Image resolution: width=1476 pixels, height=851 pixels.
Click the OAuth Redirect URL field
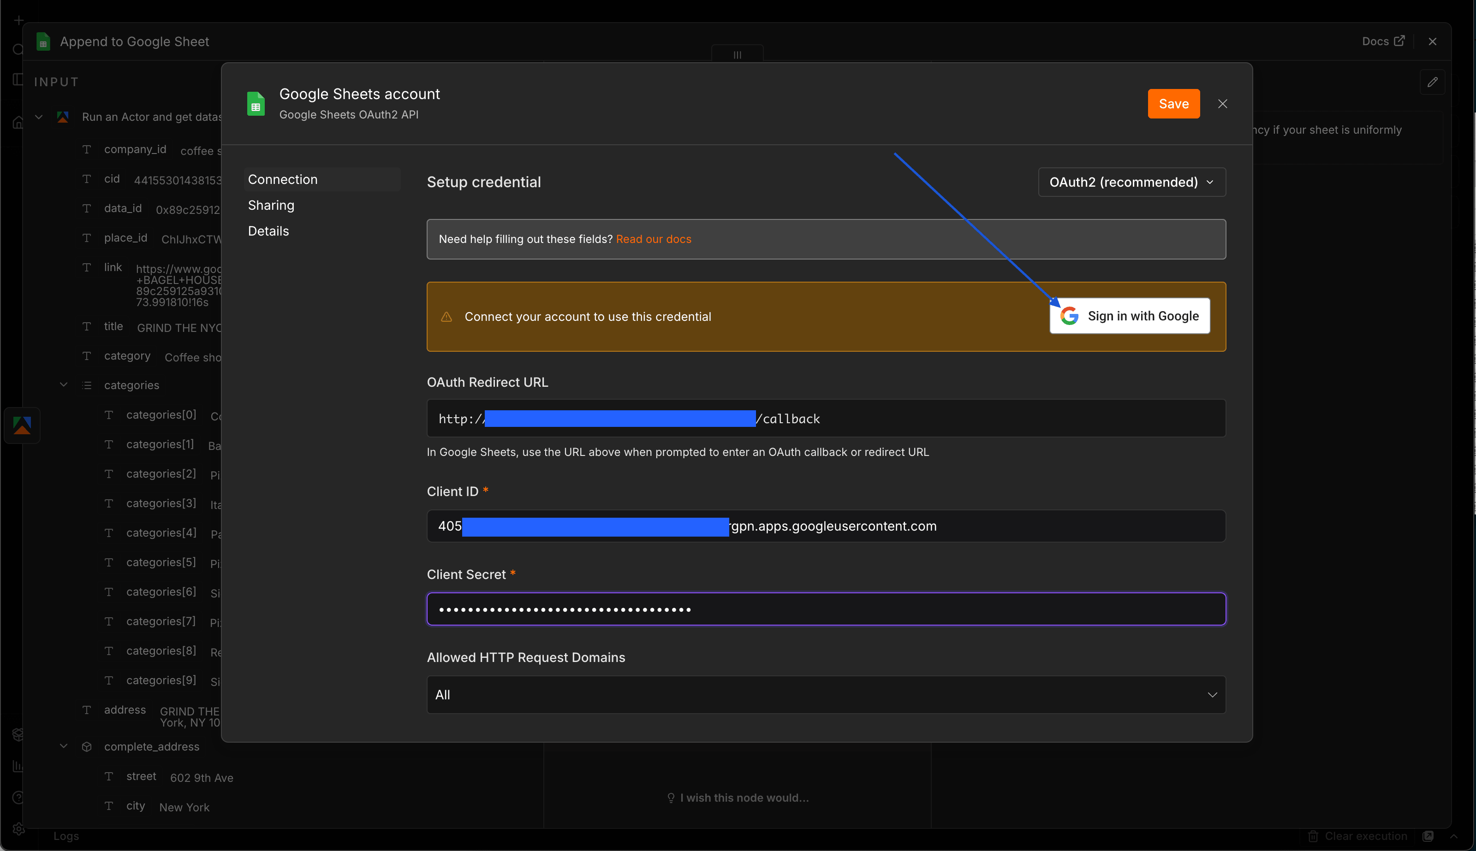point(826,419)
